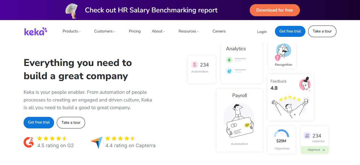Screen dimensions: 360x165
Task: Click the green bell icon in Analytics
Action: [x=229, y=60]
